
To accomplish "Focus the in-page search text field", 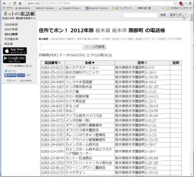I will (x=61, y=47).
